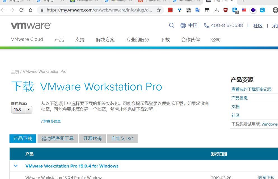Close the Download browser tab
This screenshot has width=278, height=179.
(96, 1)
